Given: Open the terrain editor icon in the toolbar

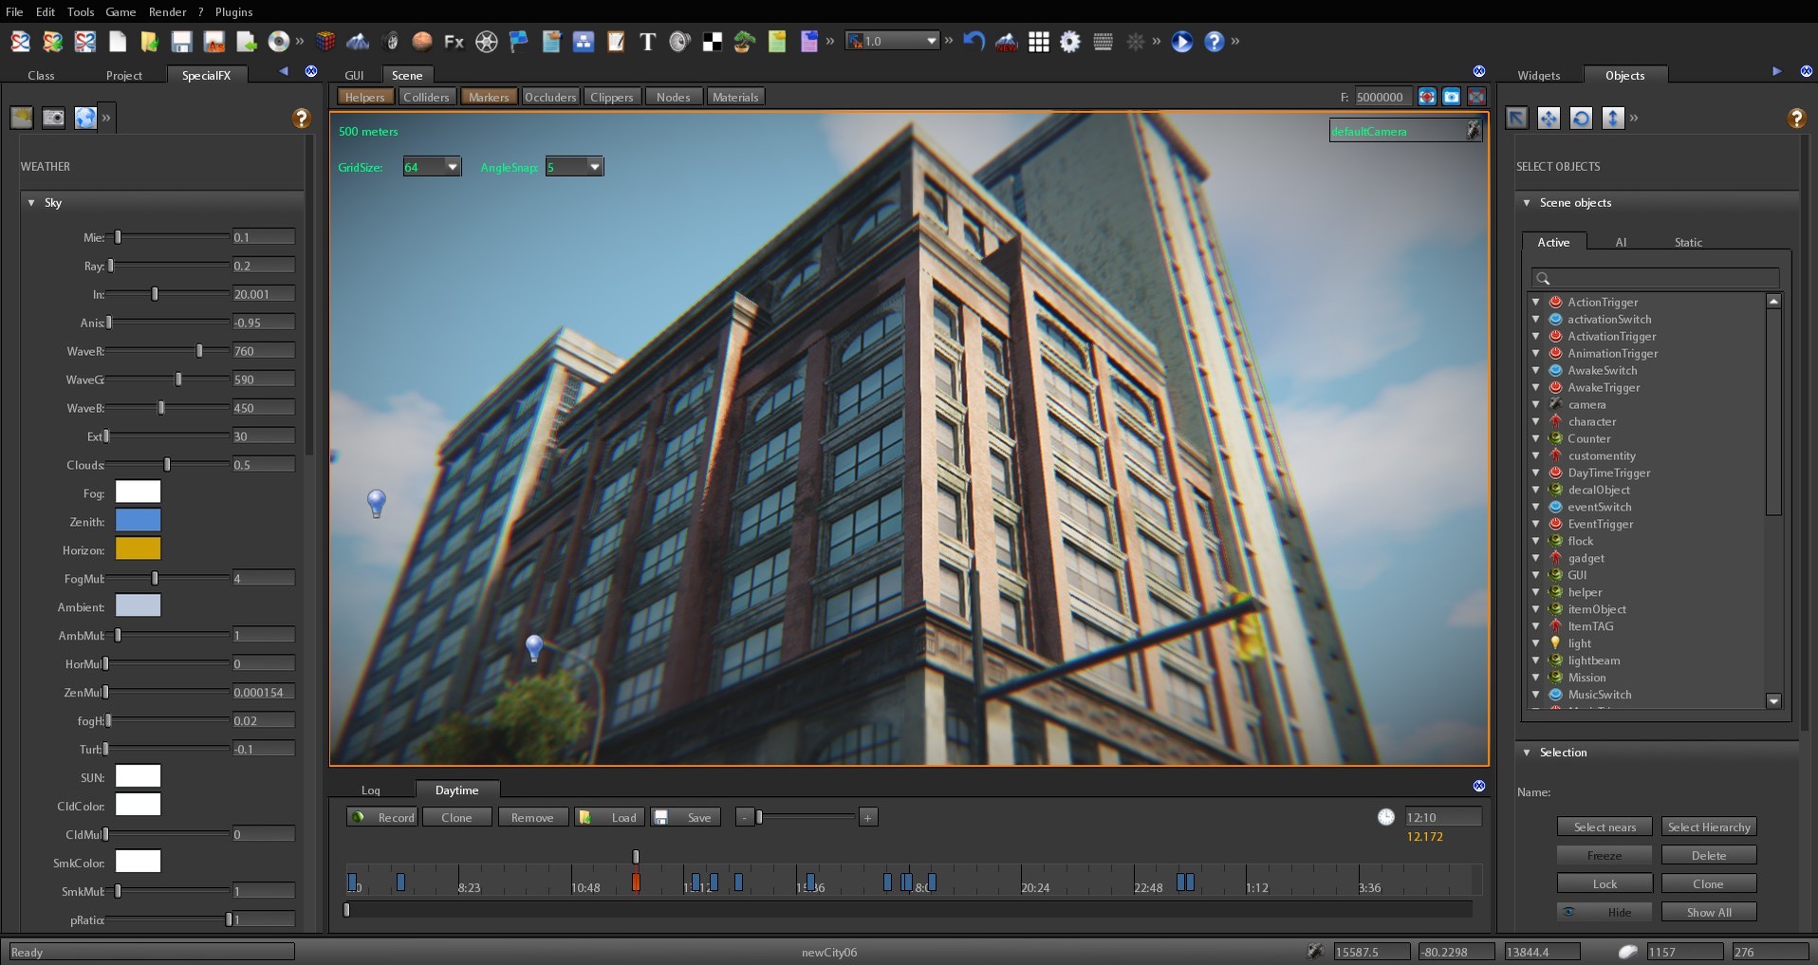Looking at the screenshot, I should (359, 42).
